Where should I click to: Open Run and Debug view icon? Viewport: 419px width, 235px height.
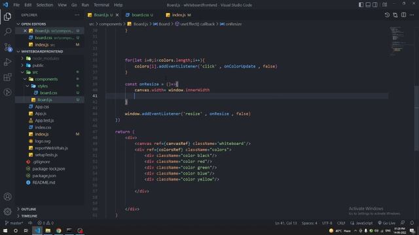coord(7,62)
